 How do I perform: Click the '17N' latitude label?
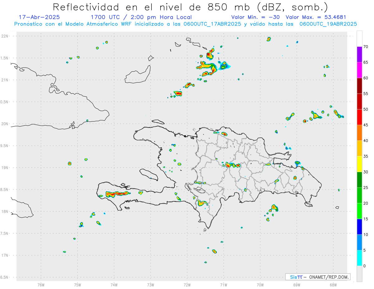(x=5, y=255)
